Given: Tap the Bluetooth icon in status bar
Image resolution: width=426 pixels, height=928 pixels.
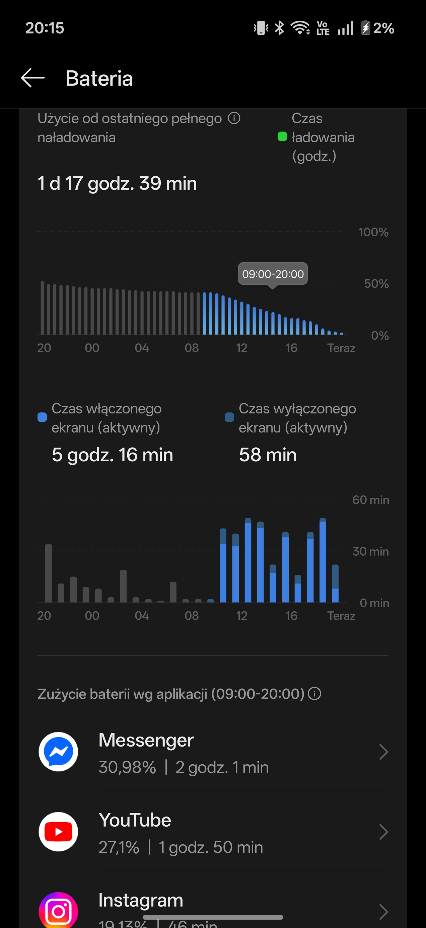Looking at the screenshot, I should pyautogui.click(x=279, y=28).
